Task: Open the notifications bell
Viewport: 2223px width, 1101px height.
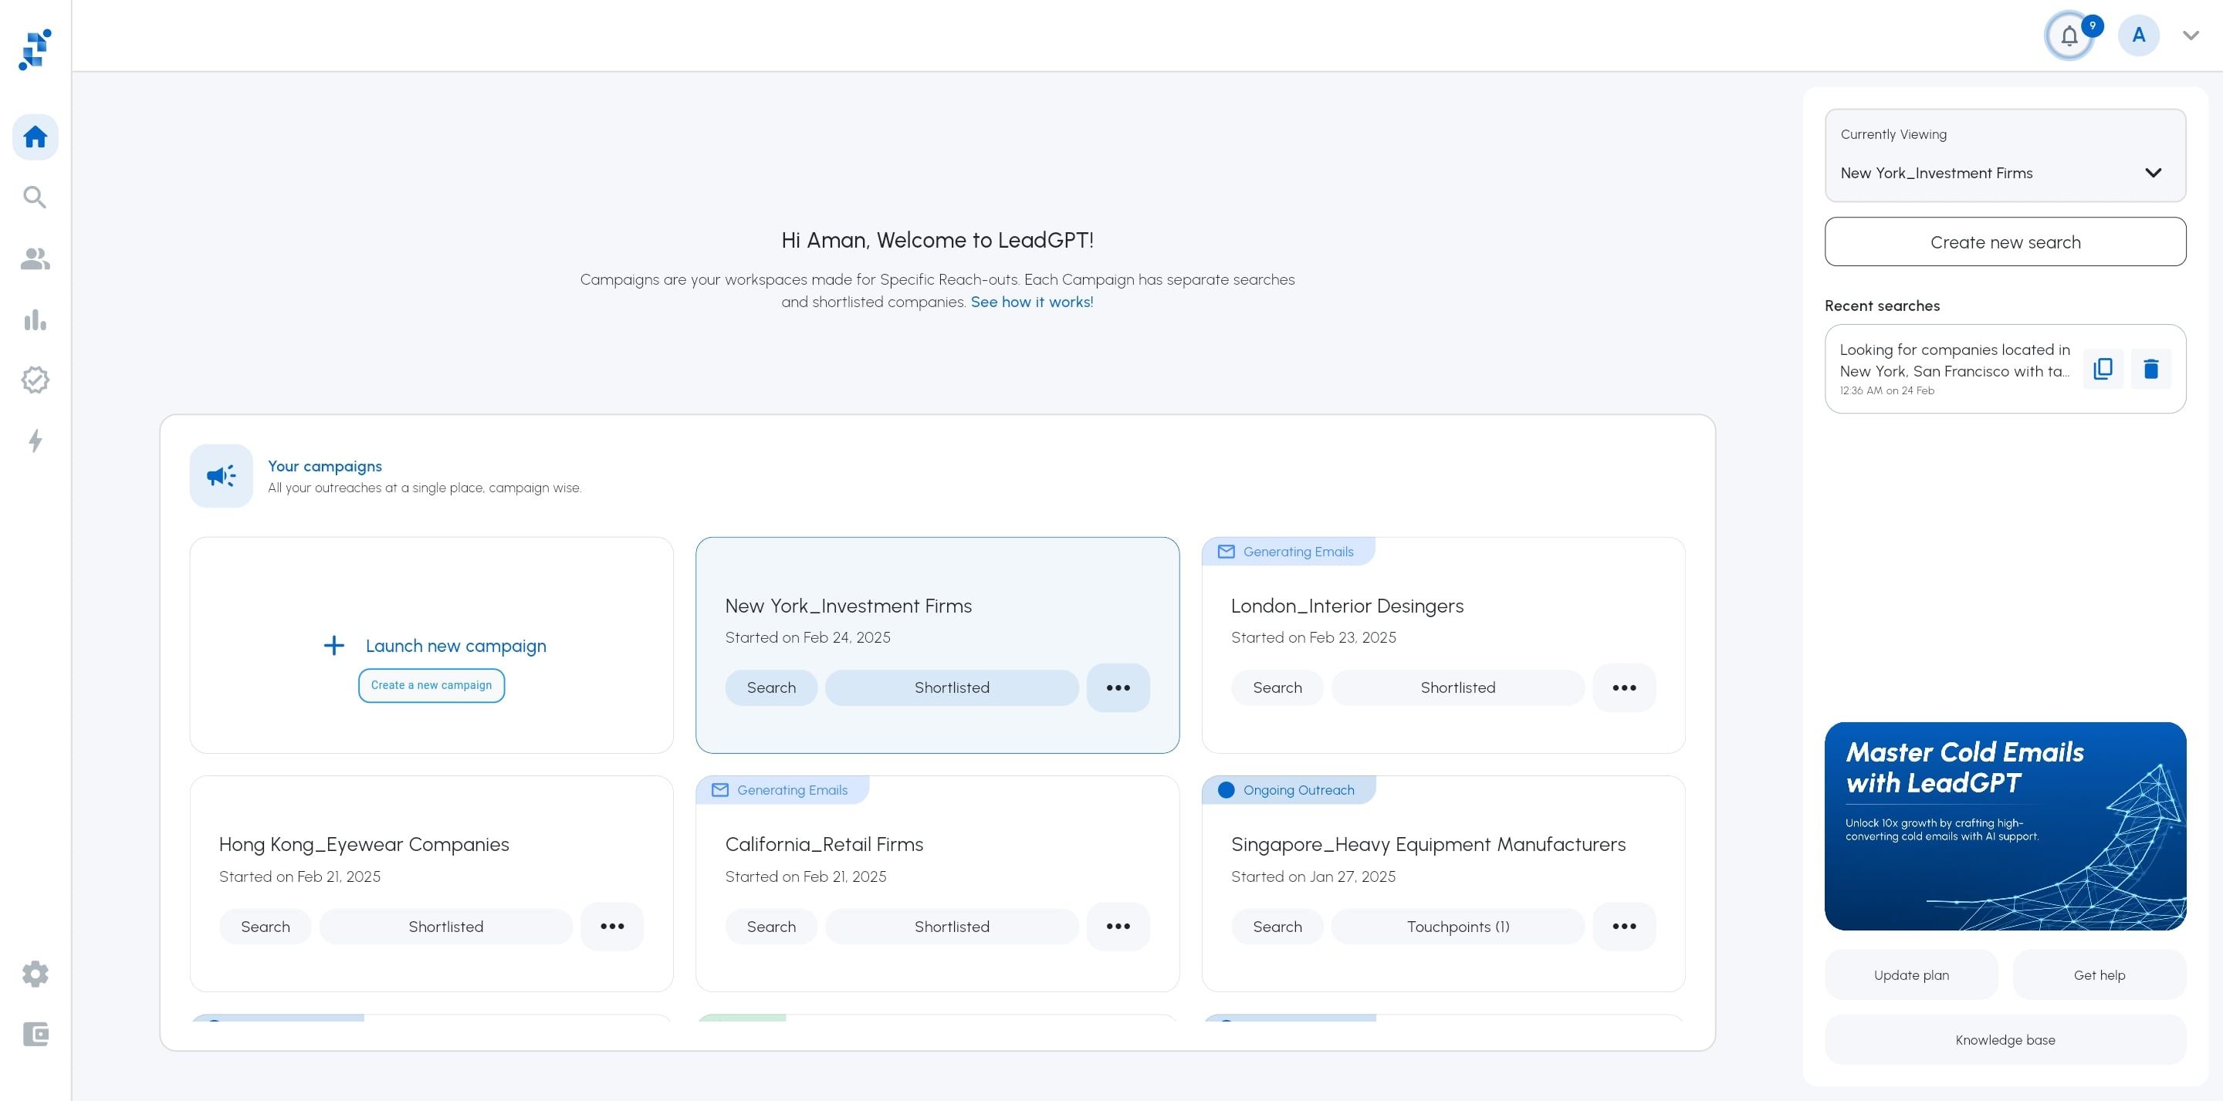Action: [x=2069, y=36]
